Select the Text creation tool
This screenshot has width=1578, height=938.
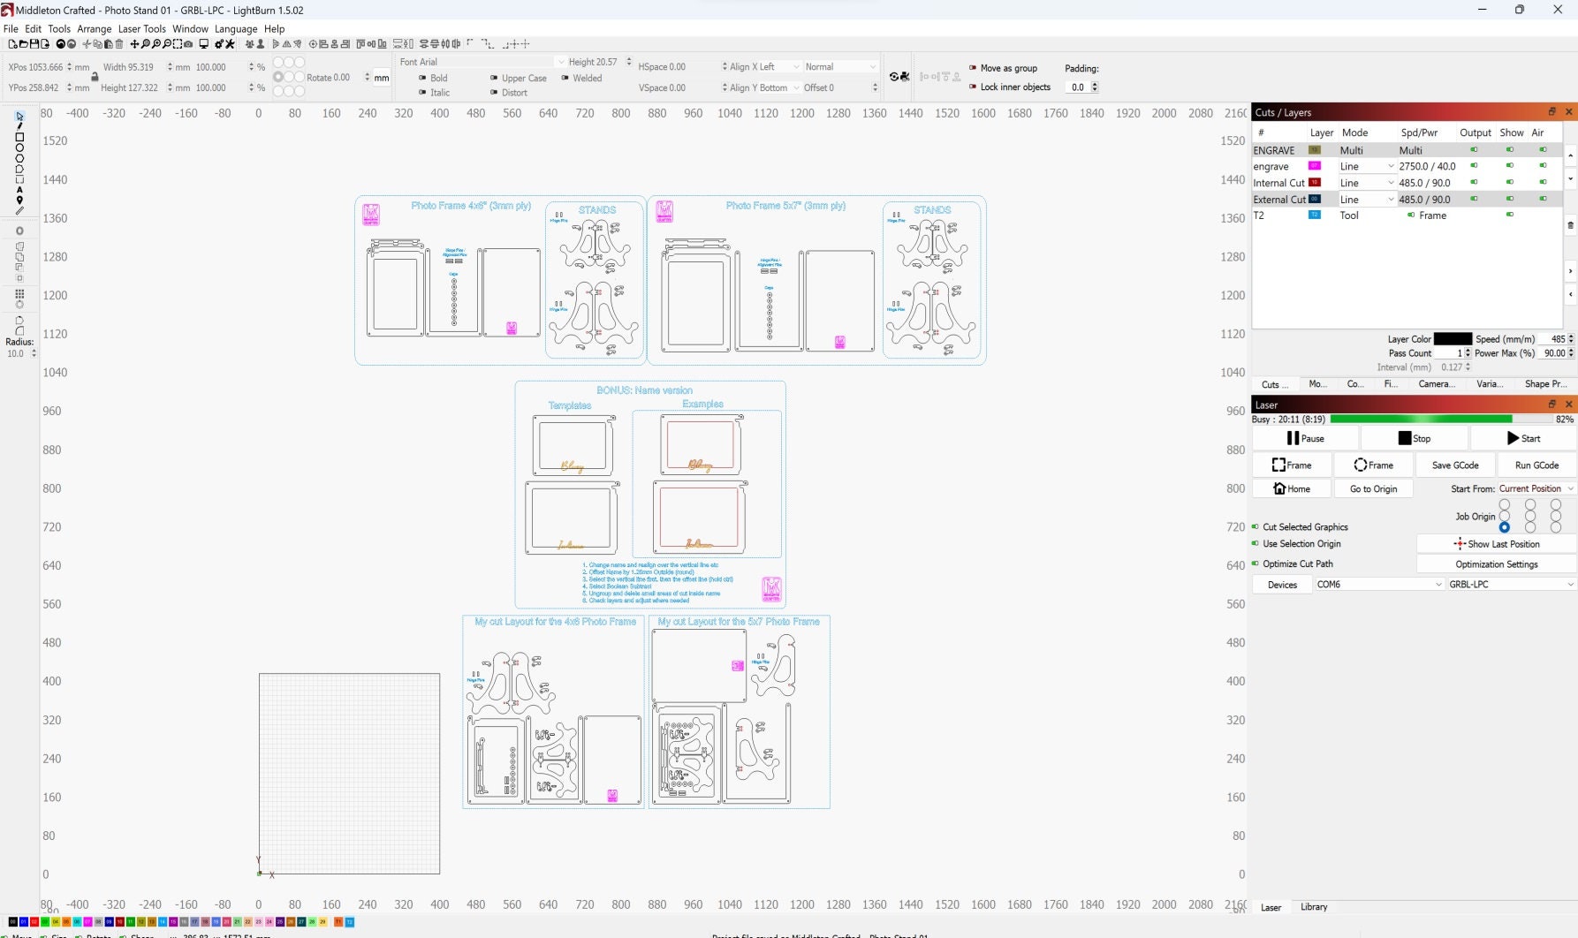19,190
